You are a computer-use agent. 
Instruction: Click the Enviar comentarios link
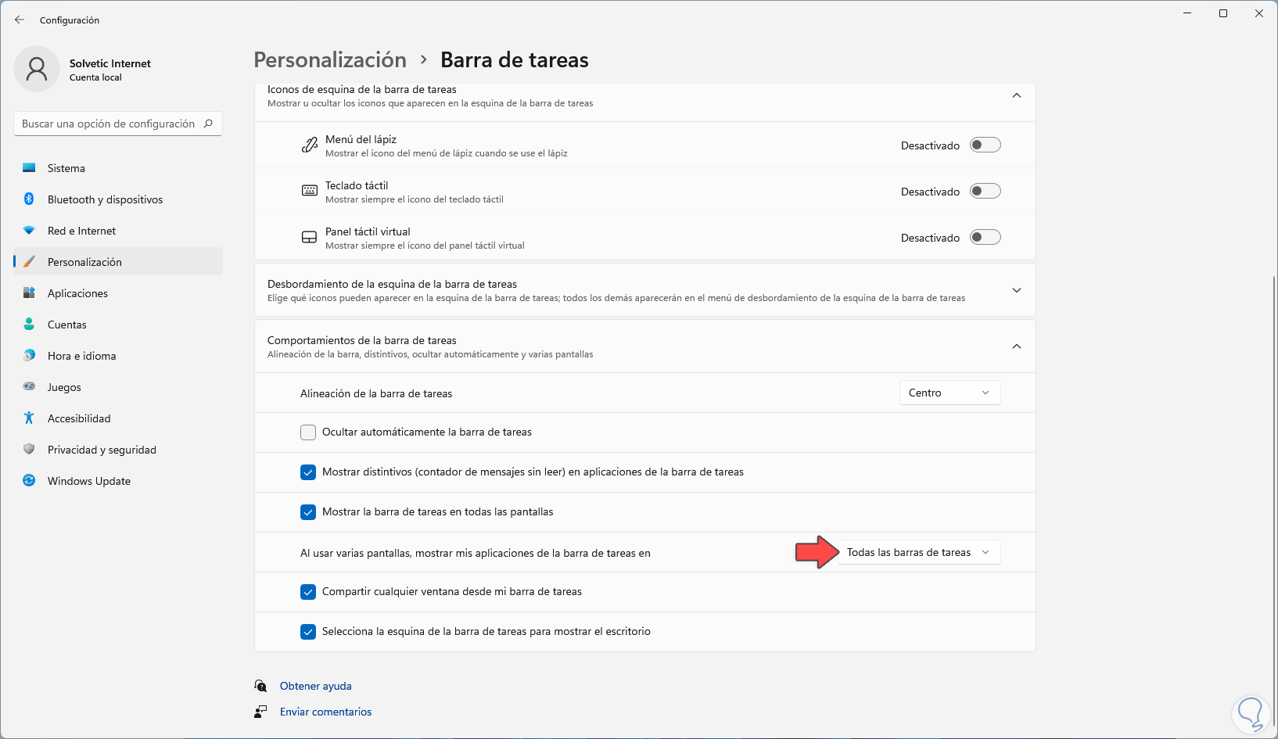pos(325,712)
